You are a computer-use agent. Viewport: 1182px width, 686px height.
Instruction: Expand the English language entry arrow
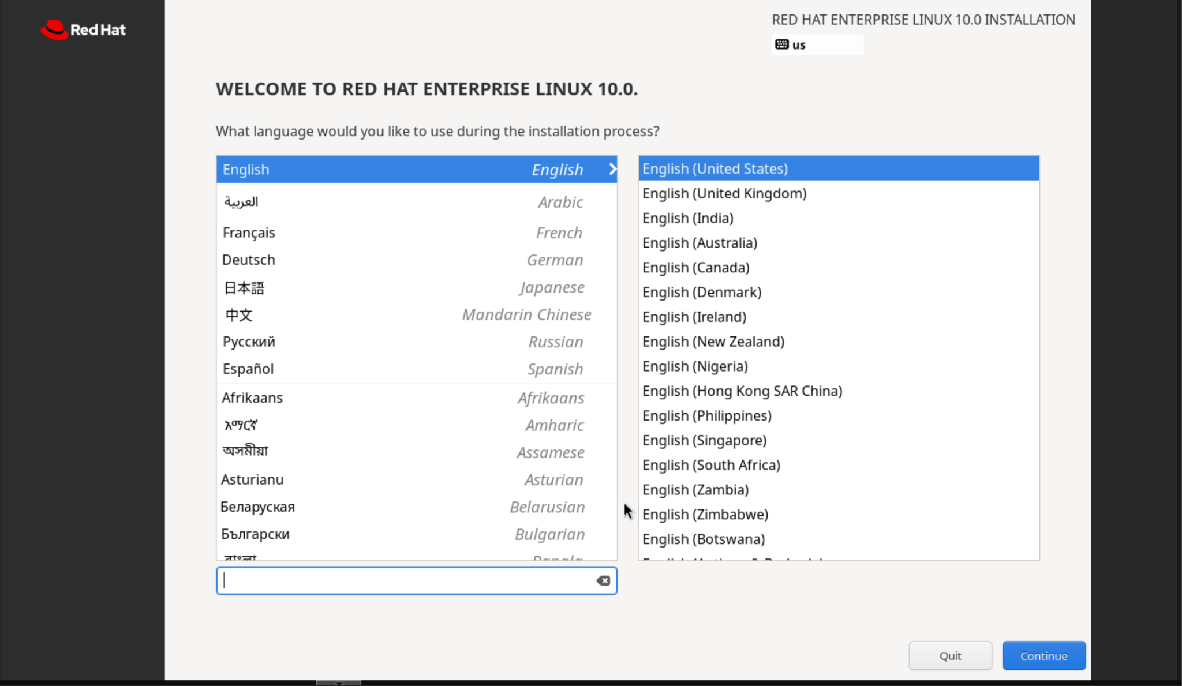(x=612, y=169)
